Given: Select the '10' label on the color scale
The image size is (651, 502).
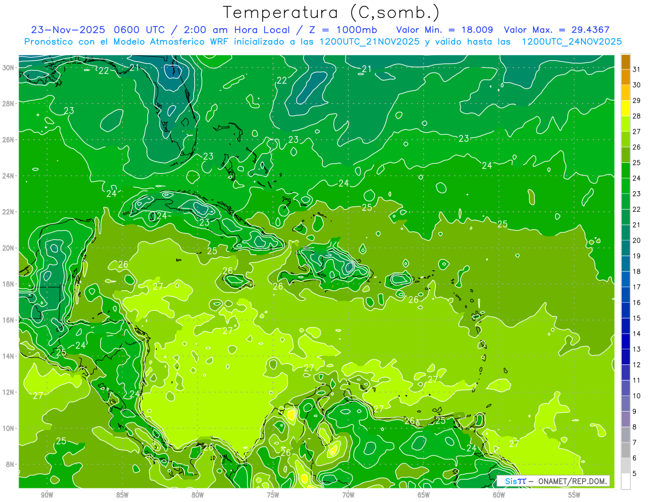Looking at the screenshot, I should pyautogui.click(x=636, y=396).
